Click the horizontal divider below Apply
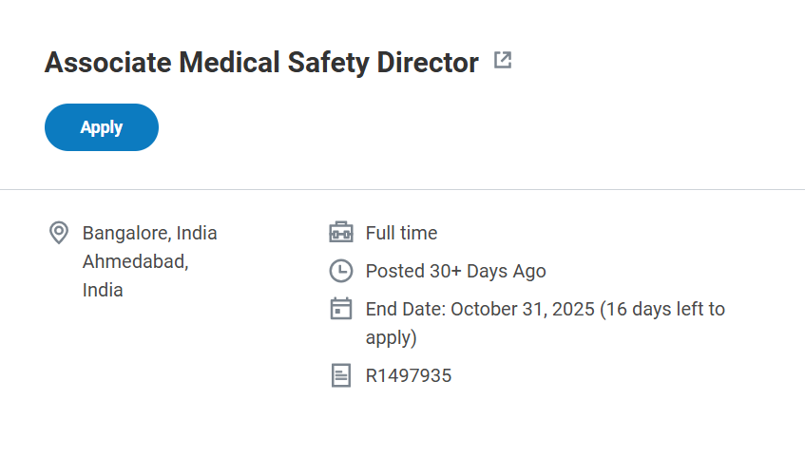This screenshot has height=458, width=805. [x=402, y=189]
